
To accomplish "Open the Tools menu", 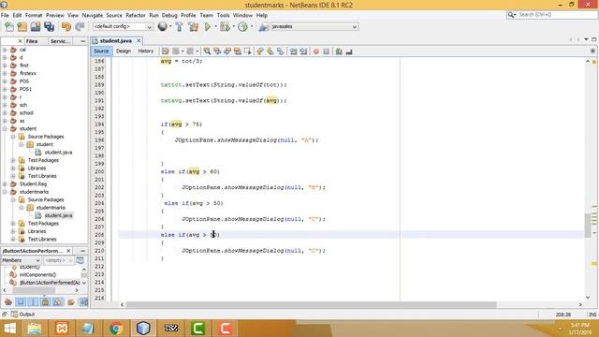I will 223,15.
